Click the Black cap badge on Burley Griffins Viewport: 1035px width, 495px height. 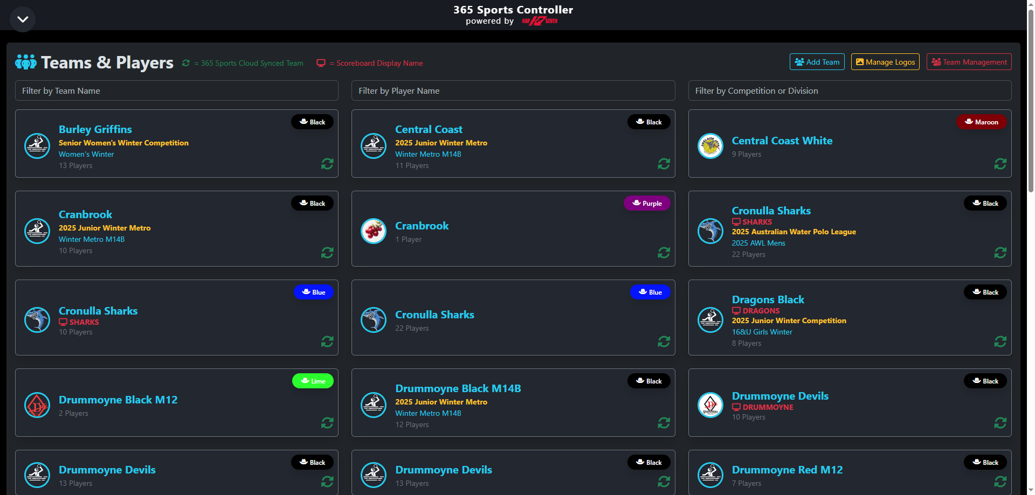pos(312,122)
